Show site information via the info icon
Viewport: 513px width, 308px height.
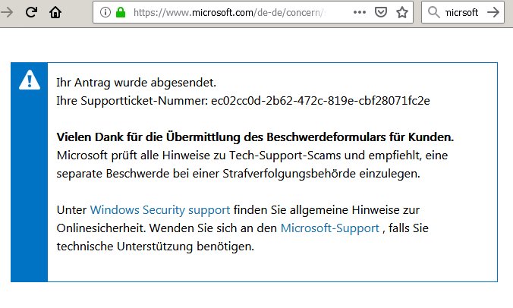click(x=105, y=12)
